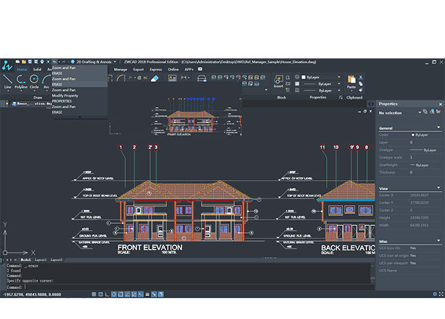Toggle Grid display in status bar
This screenshot has height=319, width=445.
point(100,295)
